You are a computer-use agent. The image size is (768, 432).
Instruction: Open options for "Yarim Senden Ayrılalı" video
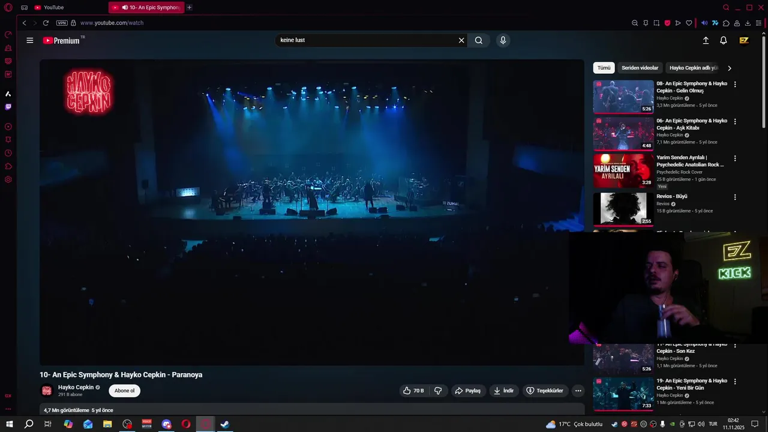[735, 158]
